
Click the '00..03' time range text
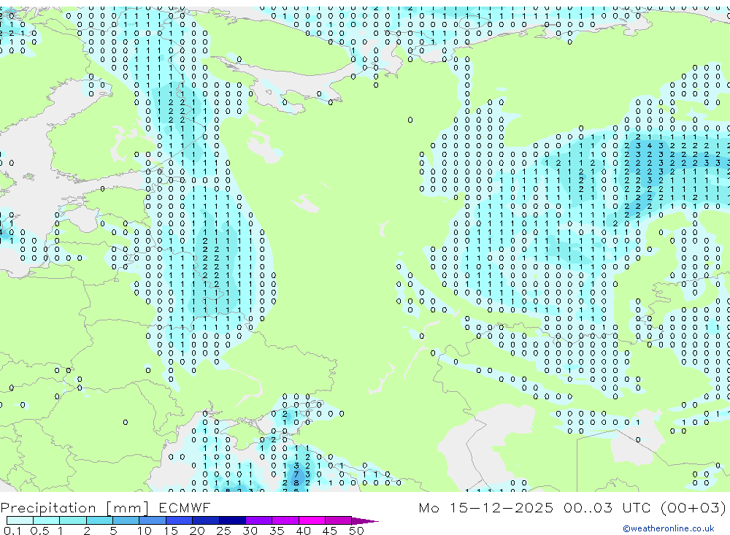(x=588, y=507)
